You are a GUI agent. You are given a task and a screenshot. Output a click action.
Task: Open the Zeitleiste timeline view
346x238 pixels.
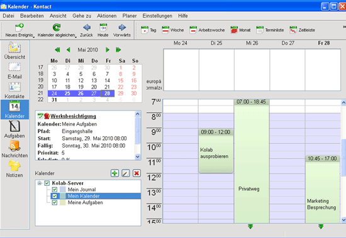tap(302, 30)
